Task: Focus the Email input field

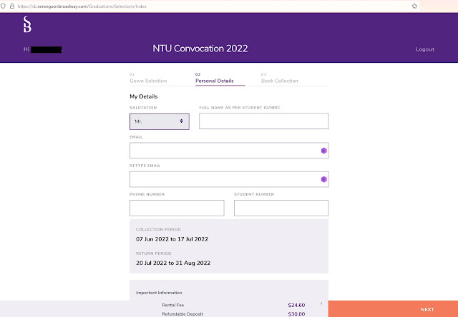Action: (229, 151)
